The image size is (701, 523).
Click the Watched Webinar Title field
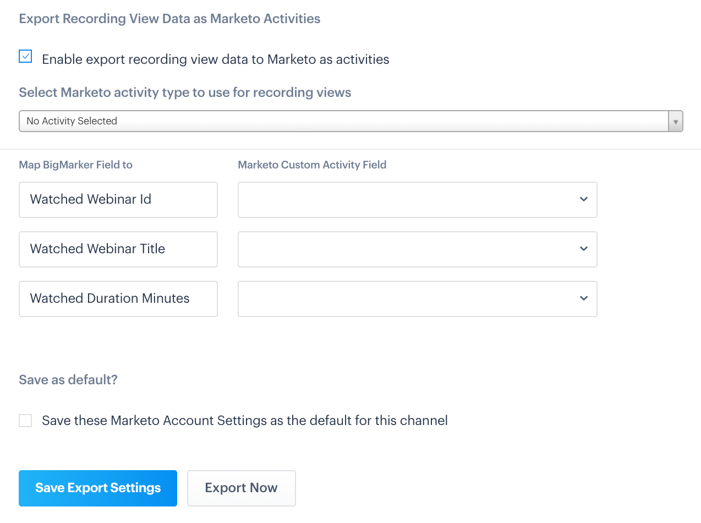click(x=118, y=249)
